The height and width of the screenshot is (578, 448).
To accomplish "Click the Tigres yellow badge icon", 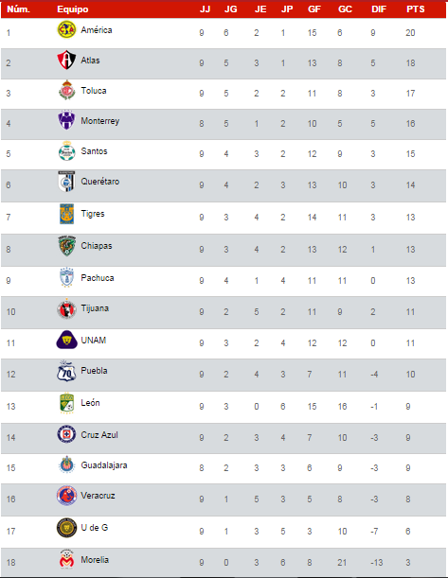I will pos(67,214).
